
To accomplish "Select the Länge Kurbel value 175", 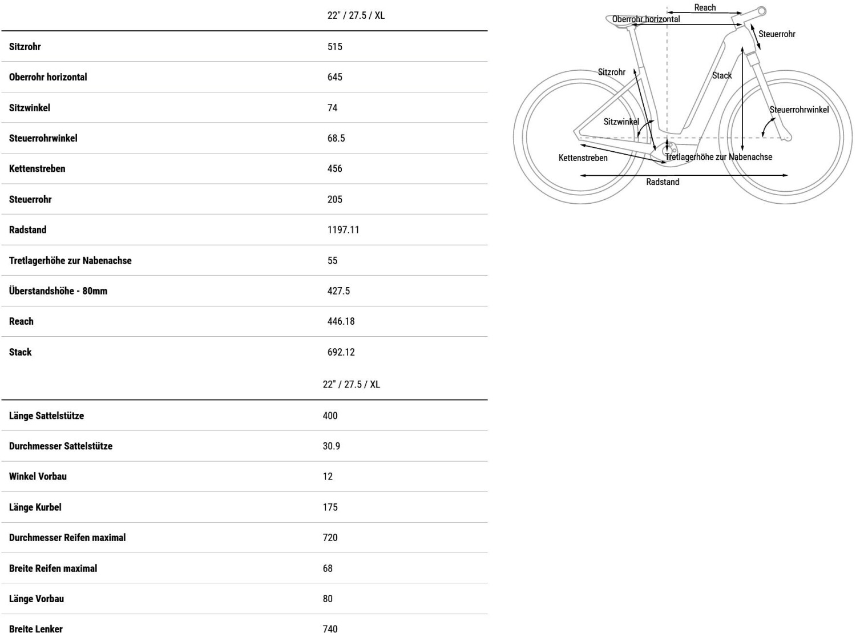I will (x=330, y=507).
